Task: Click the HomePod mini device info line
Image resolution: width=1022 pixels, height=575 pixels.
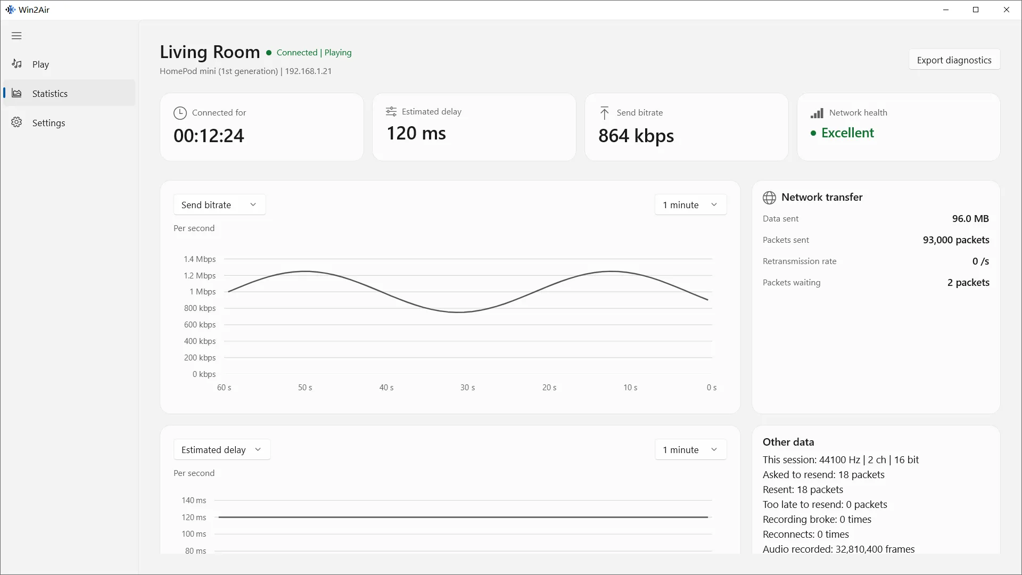Action: pyautogui.click(x=245, y=71)
